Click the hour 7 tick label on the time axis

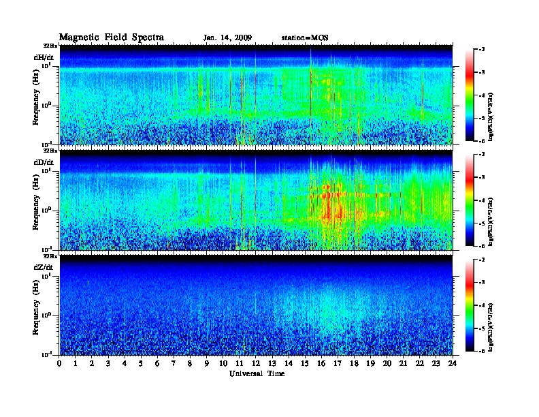(x=174, y=364)
